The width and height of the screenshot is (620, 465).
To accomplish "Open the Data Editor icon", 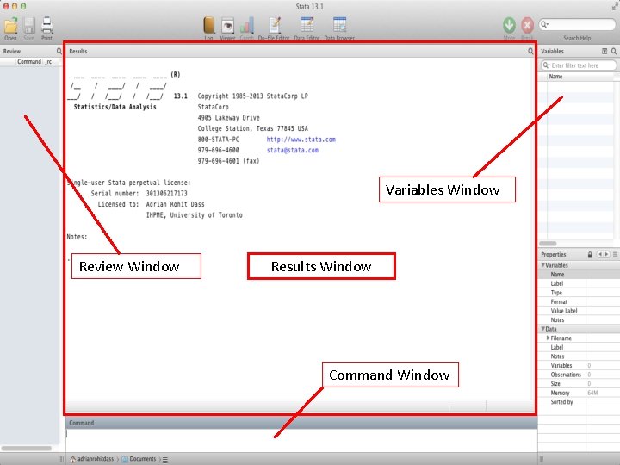I will point(307,25).
